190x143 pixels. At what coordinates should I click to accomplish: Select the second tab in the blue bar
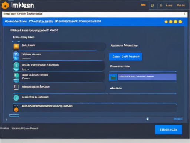point(41,21)
